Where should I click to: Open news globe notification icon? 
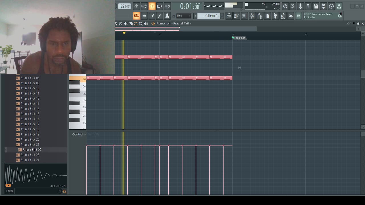tap(340, 16)
